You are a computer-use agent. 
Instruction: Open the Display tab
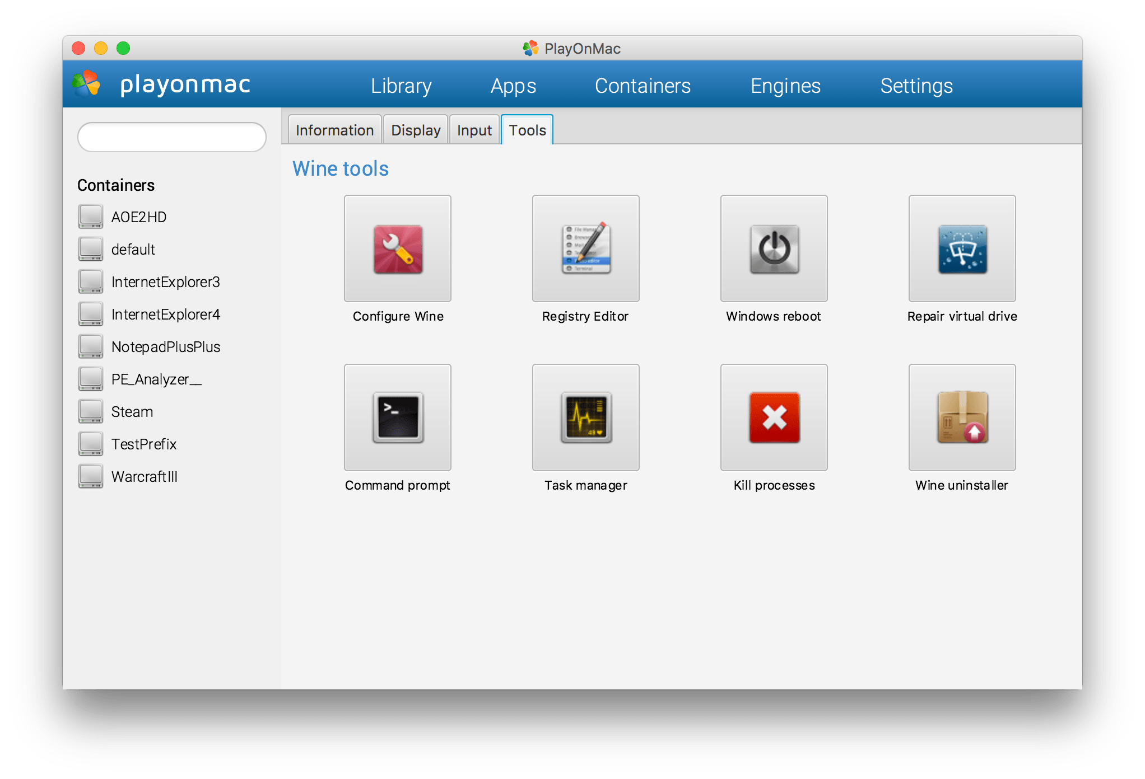(x=416, y=130)
